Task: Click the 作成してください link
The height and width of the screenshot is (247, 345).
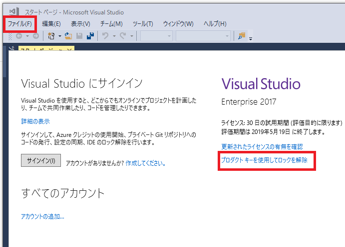Action: point(145,163)
